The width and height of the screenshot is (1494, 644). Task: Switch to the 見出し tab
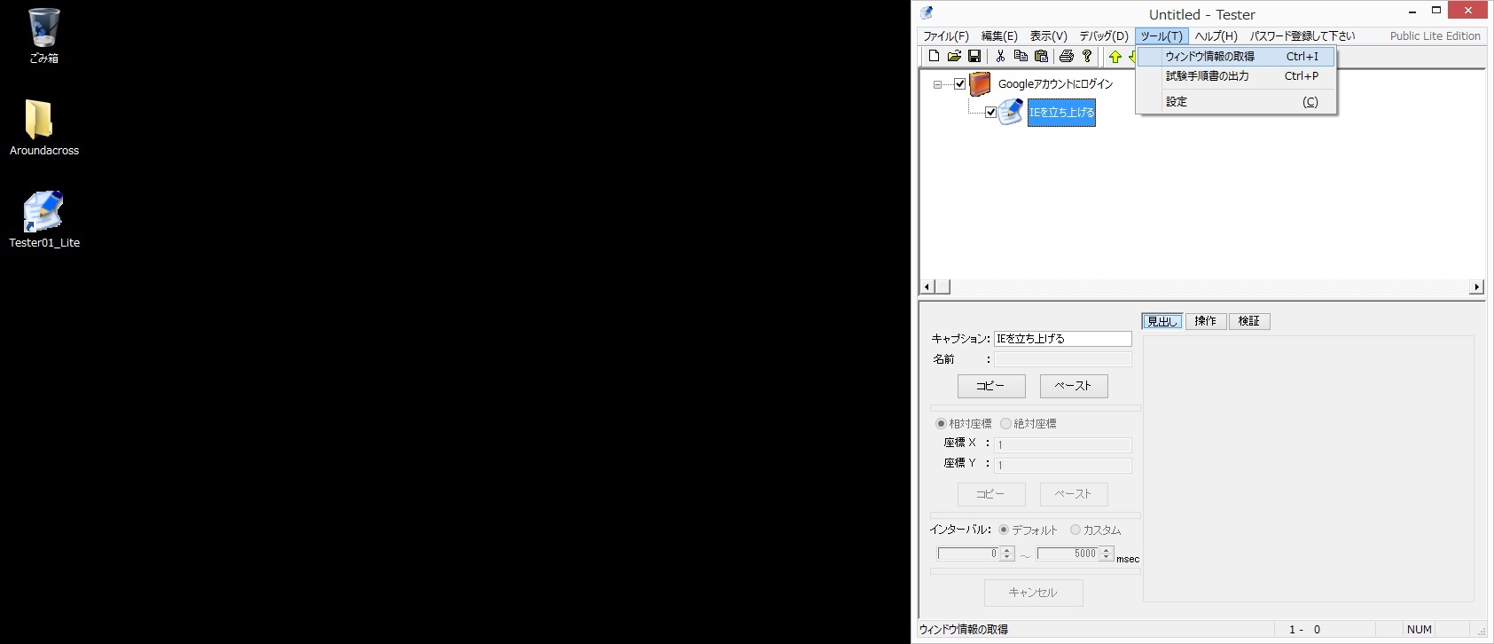(x=1162, y=321)
